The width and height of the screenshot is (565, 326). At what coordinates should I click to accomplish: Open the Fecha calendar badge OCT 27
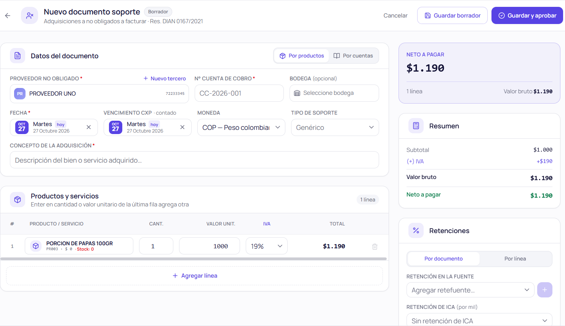tap(22, 127)
